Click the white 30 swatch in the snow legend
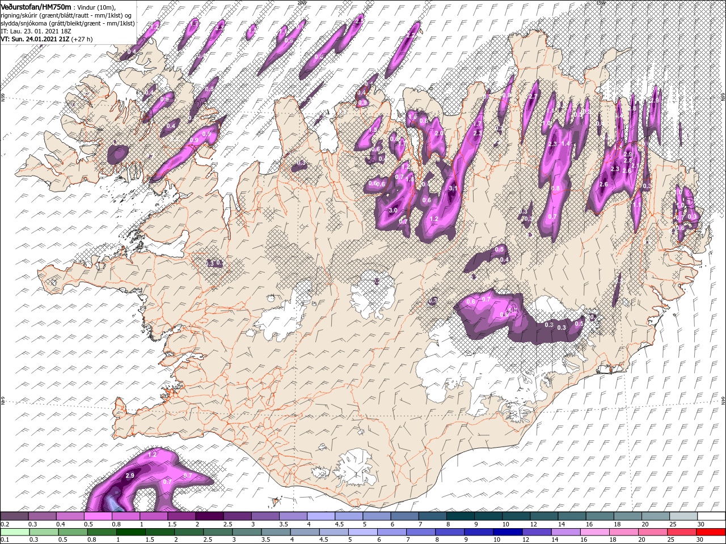The width and height of the screenshot is (726, 544). coord(711,516)
